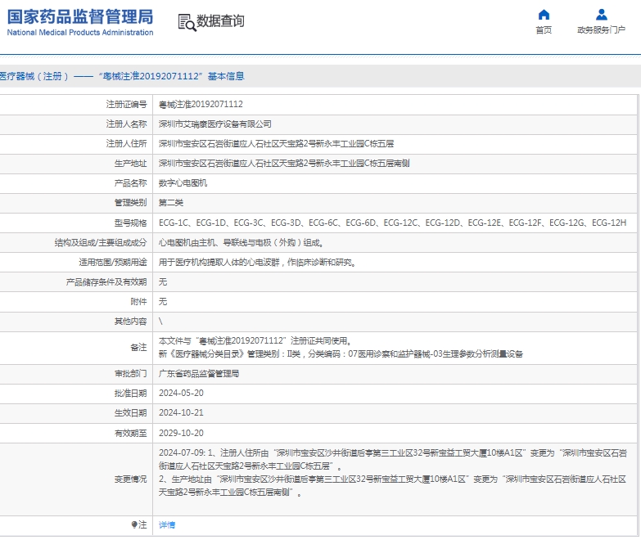Click the 产品名称 row label
Viewport: 641px width, 540px height.
pyautogui.click(x=130, y=183)
